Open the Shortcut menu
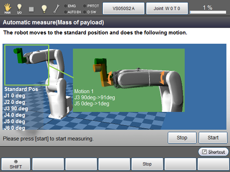Screen dimensions: 230x172 pyautogui.click(x=213, y=152)
